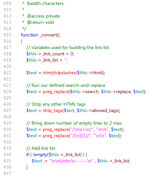Click line number 415 in the gutter
This screenshot has height=177, width=162.
point(7,35)
